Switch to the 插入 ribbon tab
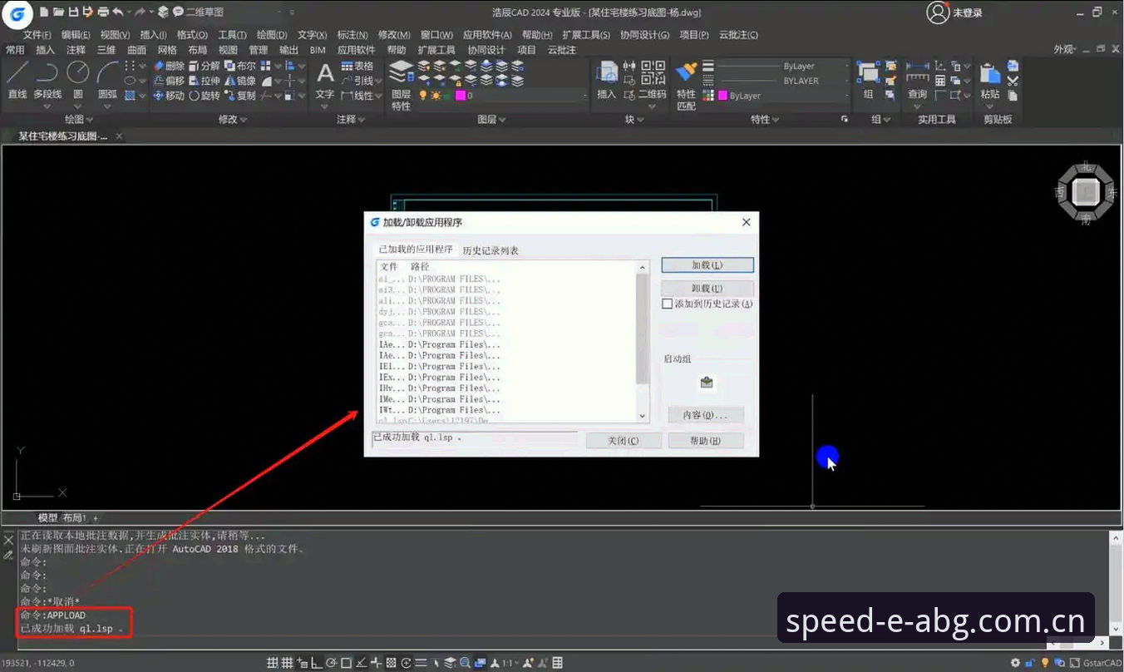The height and width of the screenshot is (672, 1124). tap(45, 50)
